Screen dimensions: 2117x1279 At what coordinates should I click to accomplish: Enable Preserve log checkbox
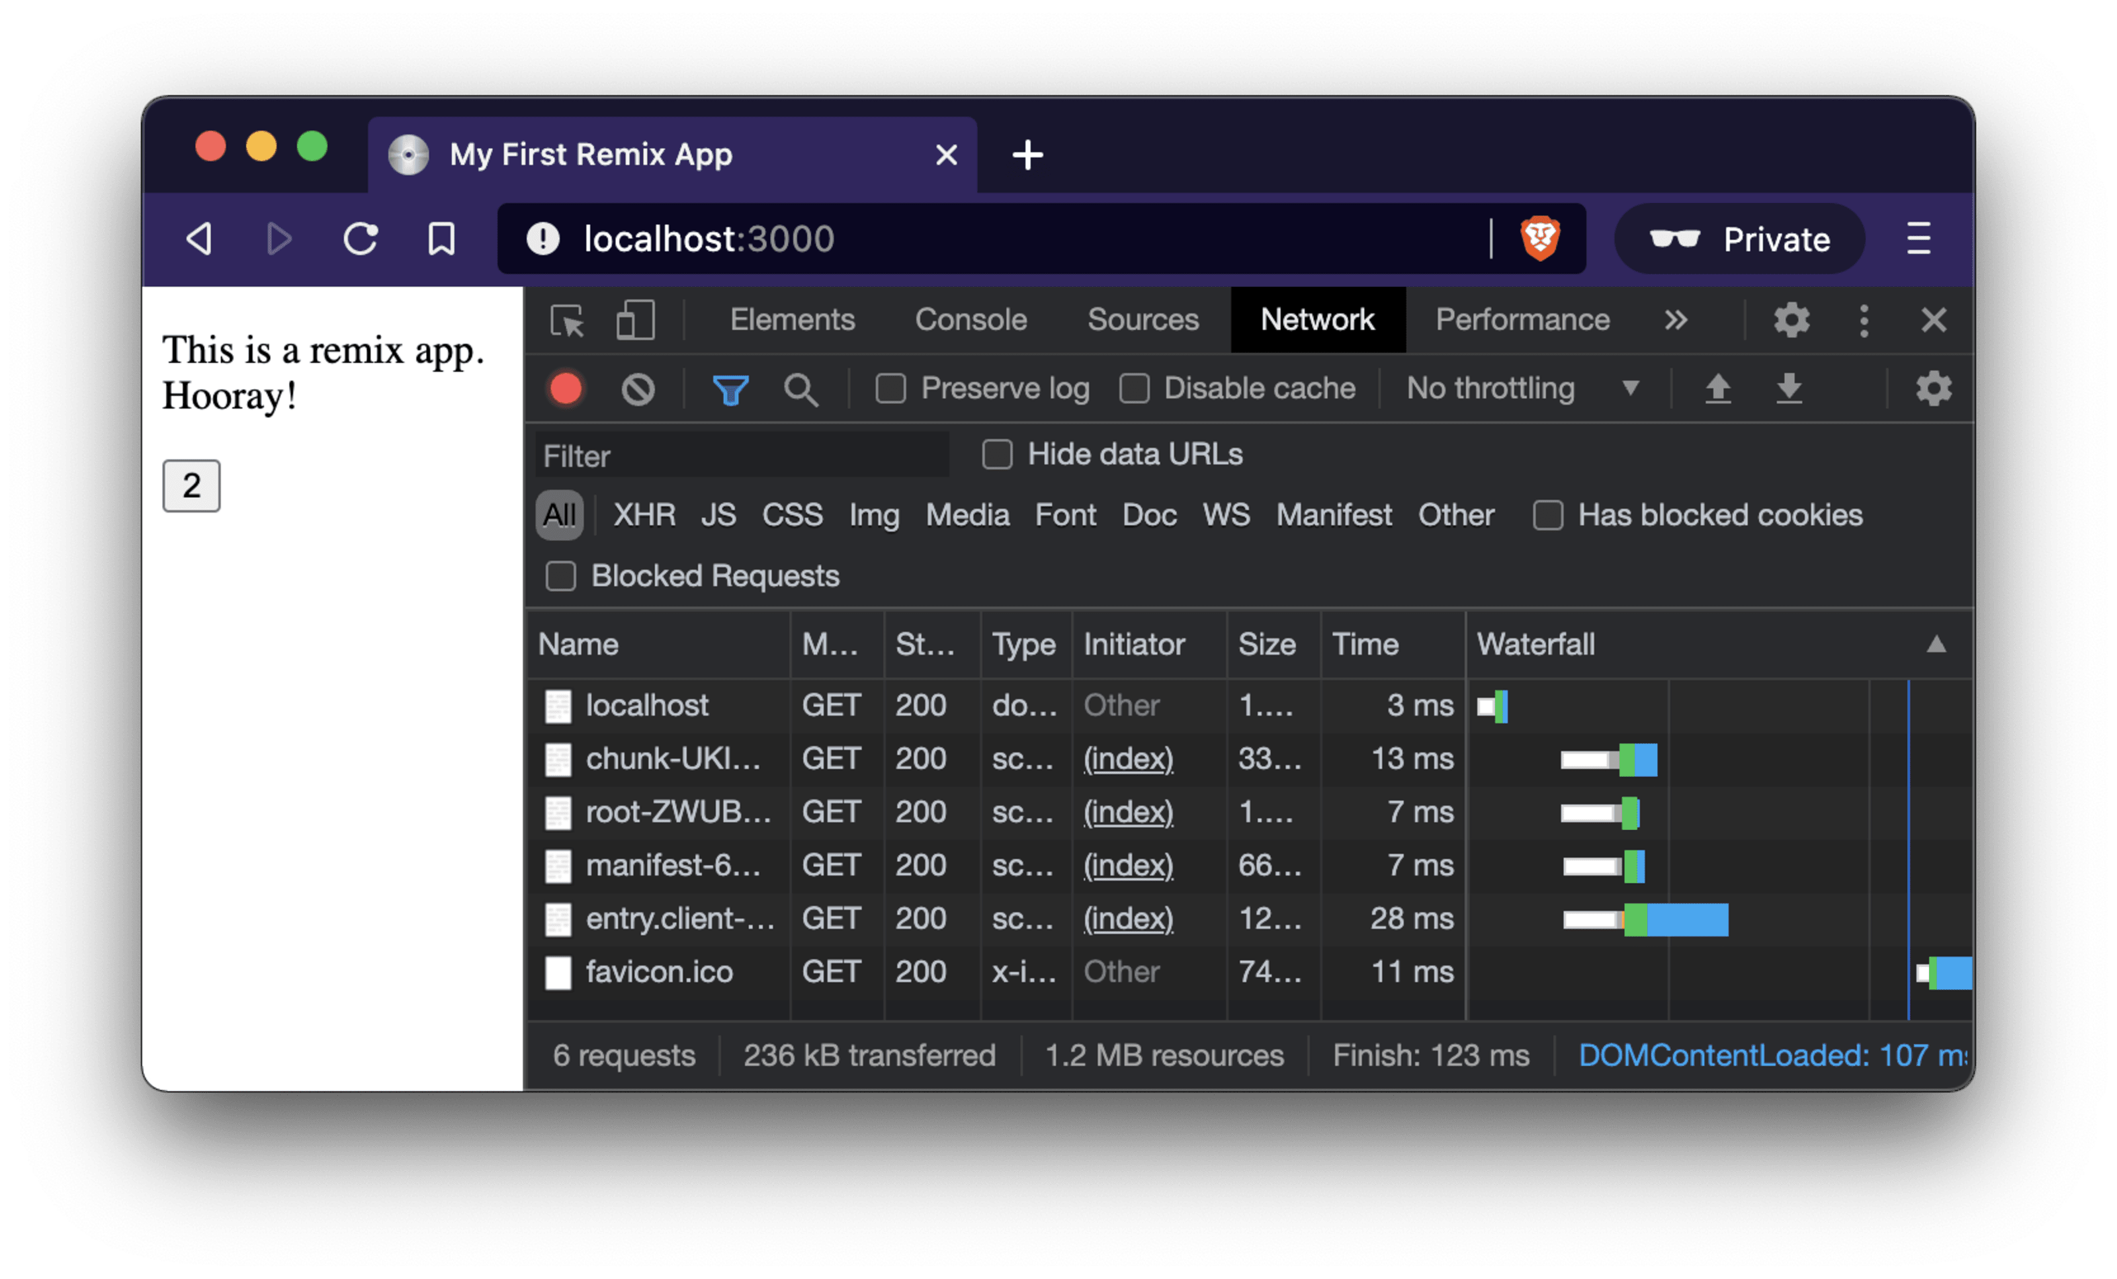(890, 389)
